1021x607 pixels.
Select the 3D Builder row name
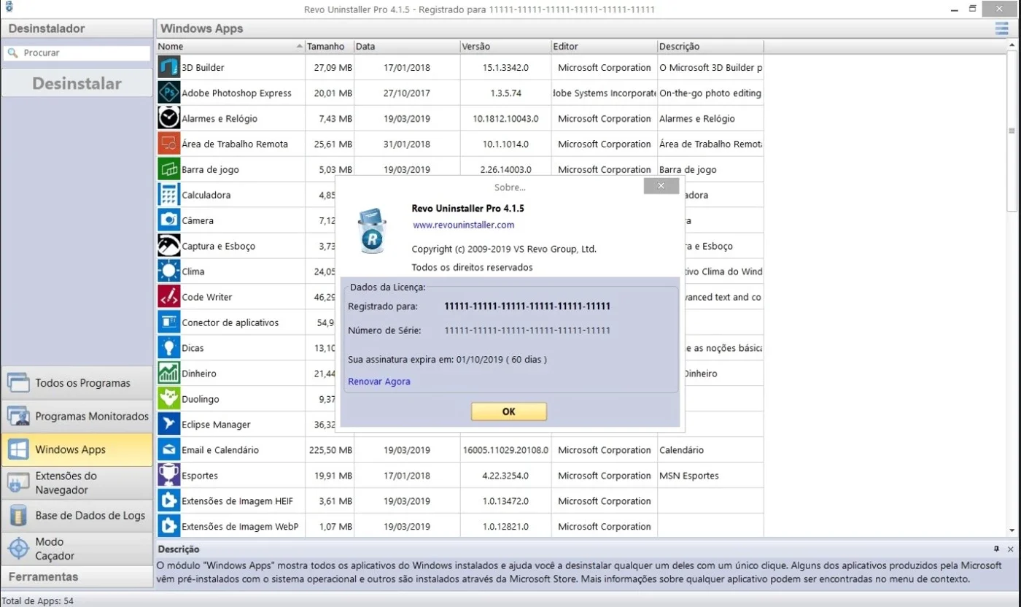(203, 67)
